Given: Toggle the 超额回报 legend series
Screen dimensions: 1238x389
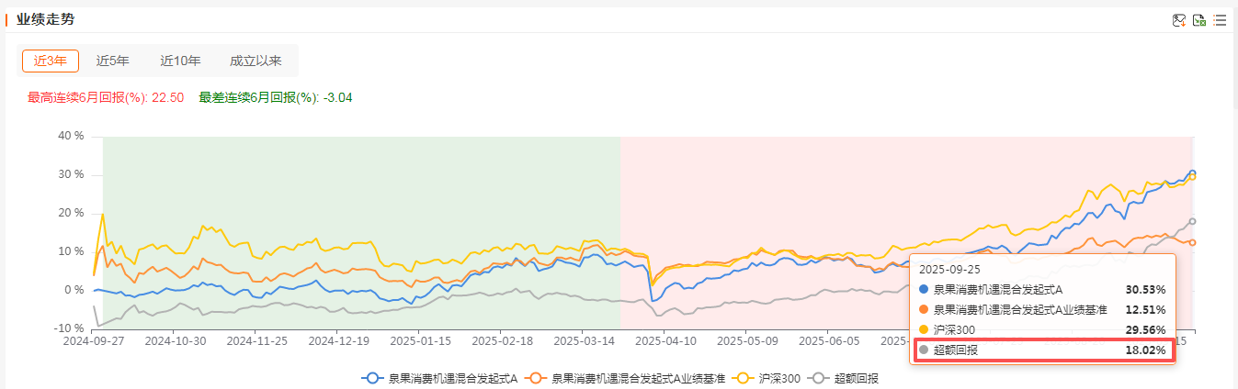Looking at the screenshot, I should pyautogui.click(x=854, y=378).
